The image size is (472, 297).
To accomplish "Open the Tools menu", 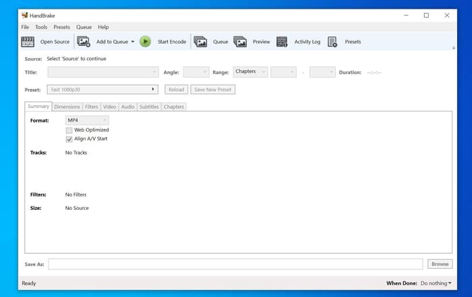I will pos(41,27).
